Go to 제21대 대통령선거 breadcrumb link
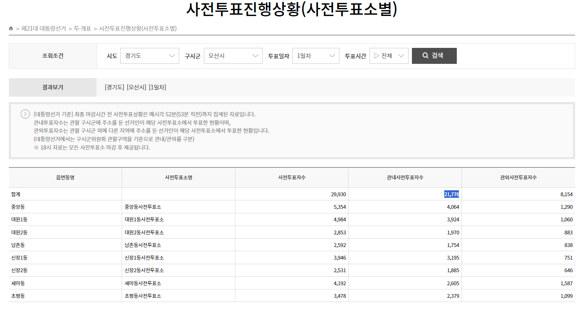Screen dimensions: 586x310 pyautogui.click(x=44, y=29)
